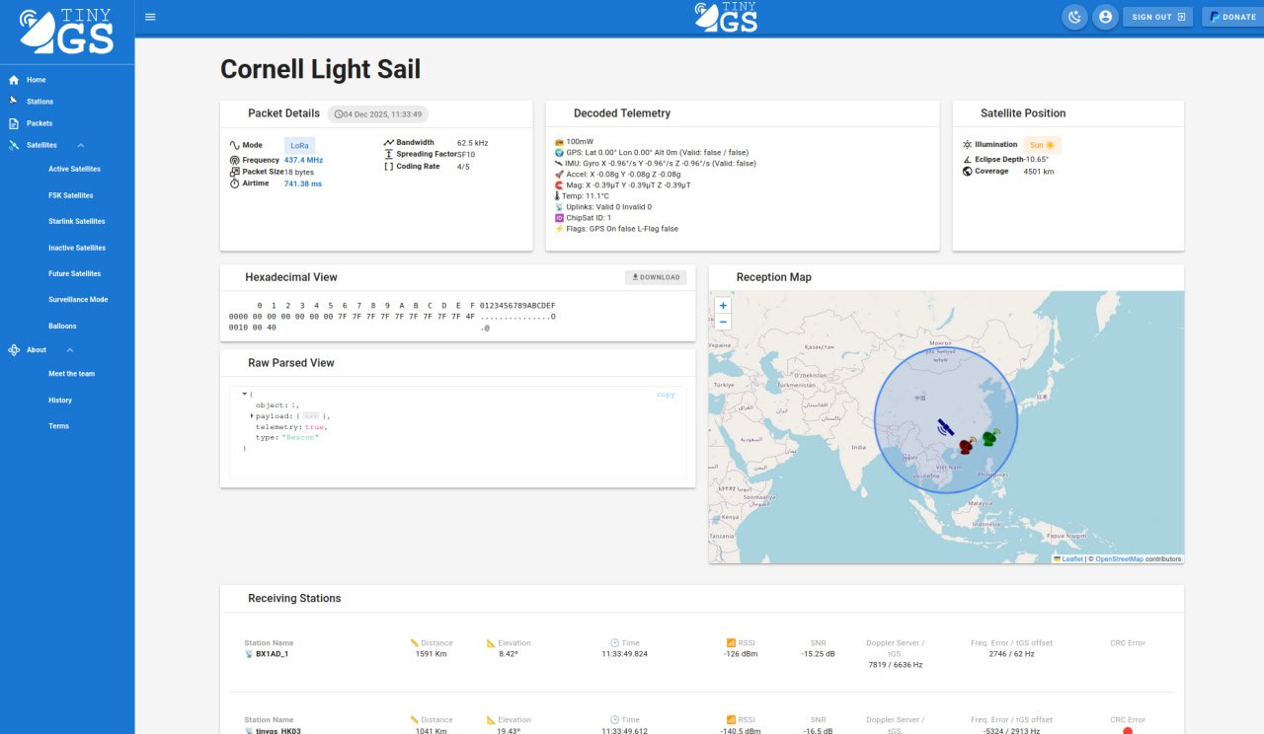
Task: Click the blue satellite marker on the map
Action: coord(946,426)
